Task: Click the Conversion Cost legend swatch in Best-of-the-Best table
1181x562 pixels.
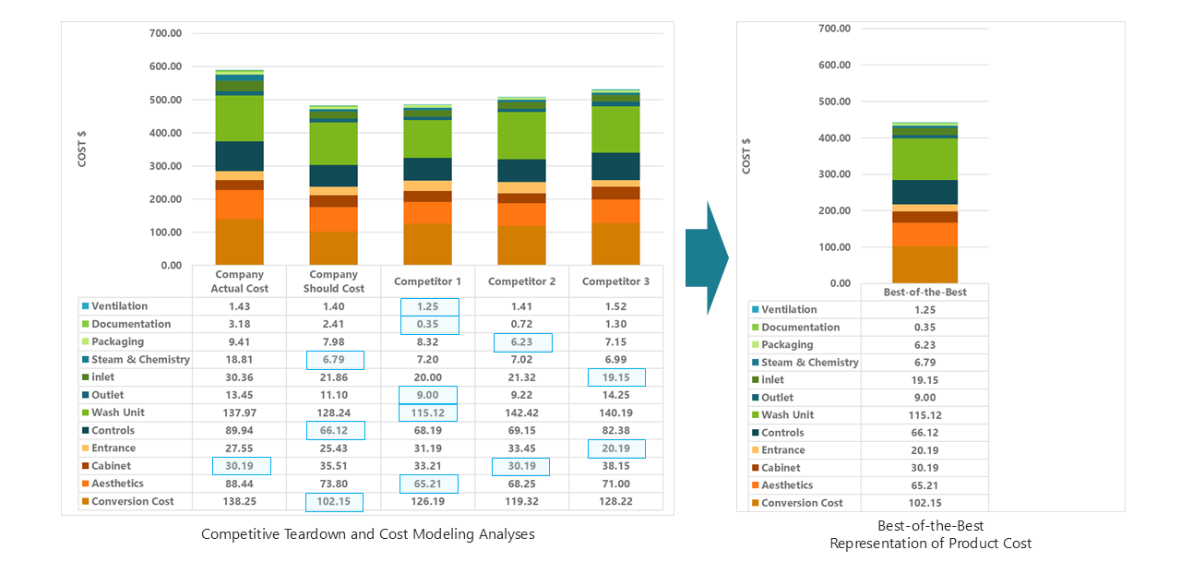Action: (x=756, y=503)
